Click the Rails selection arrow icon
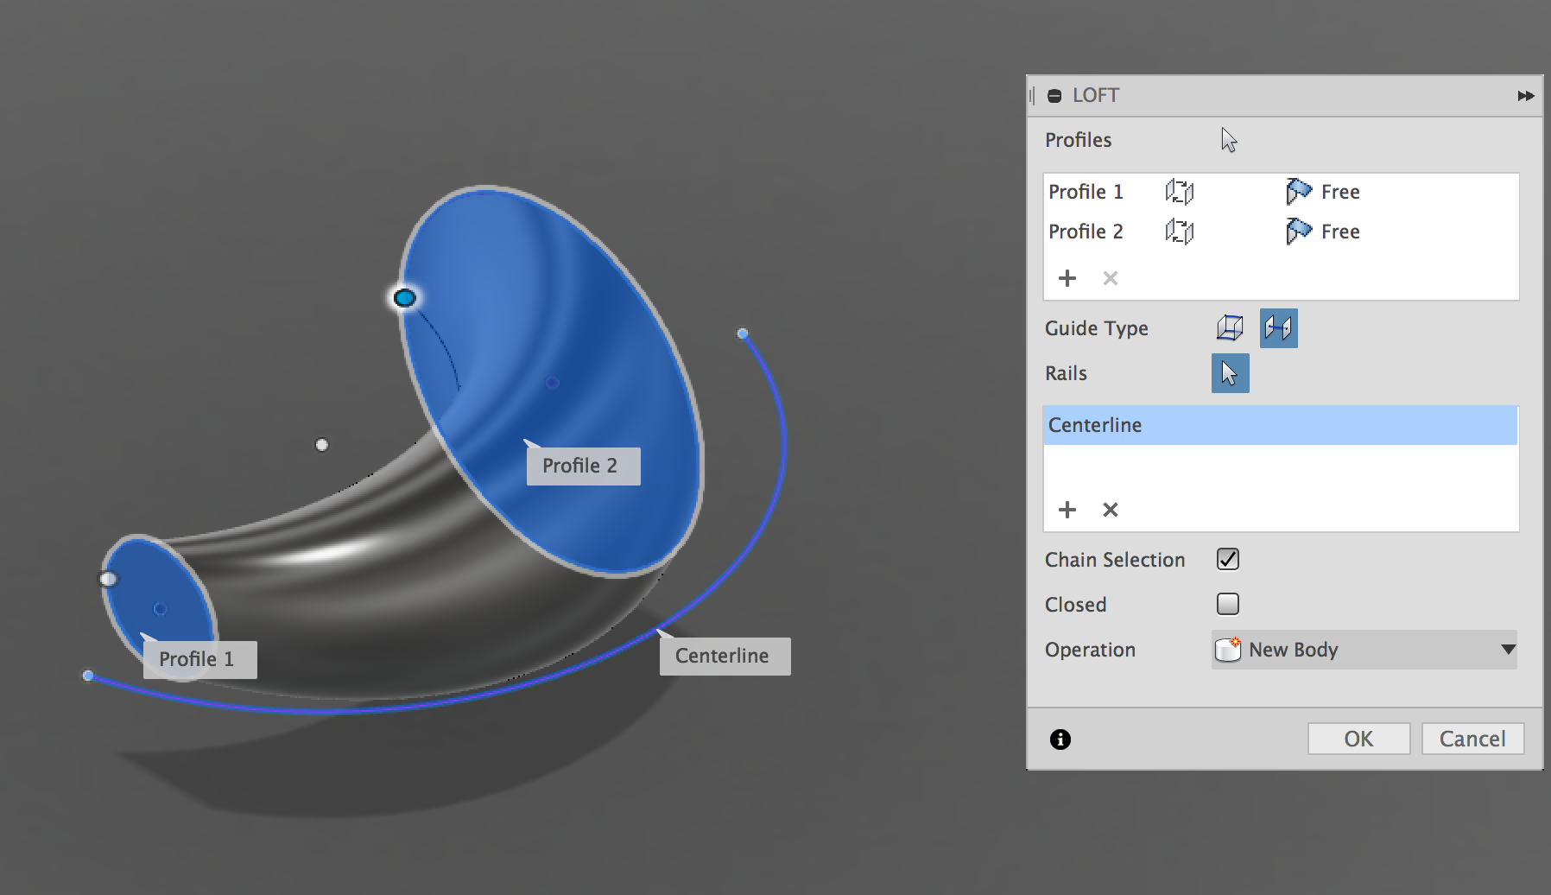 [1229, 373]
